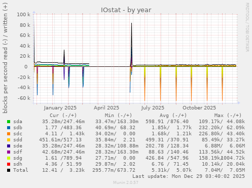Click the black Total legend swatch

pos(9,170)
